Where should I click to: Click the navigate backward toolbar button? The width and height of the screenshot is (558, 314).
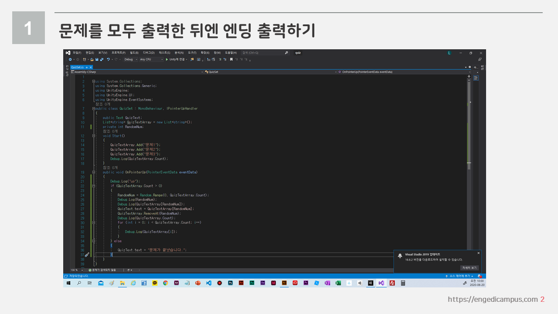[x=70, y=59]
